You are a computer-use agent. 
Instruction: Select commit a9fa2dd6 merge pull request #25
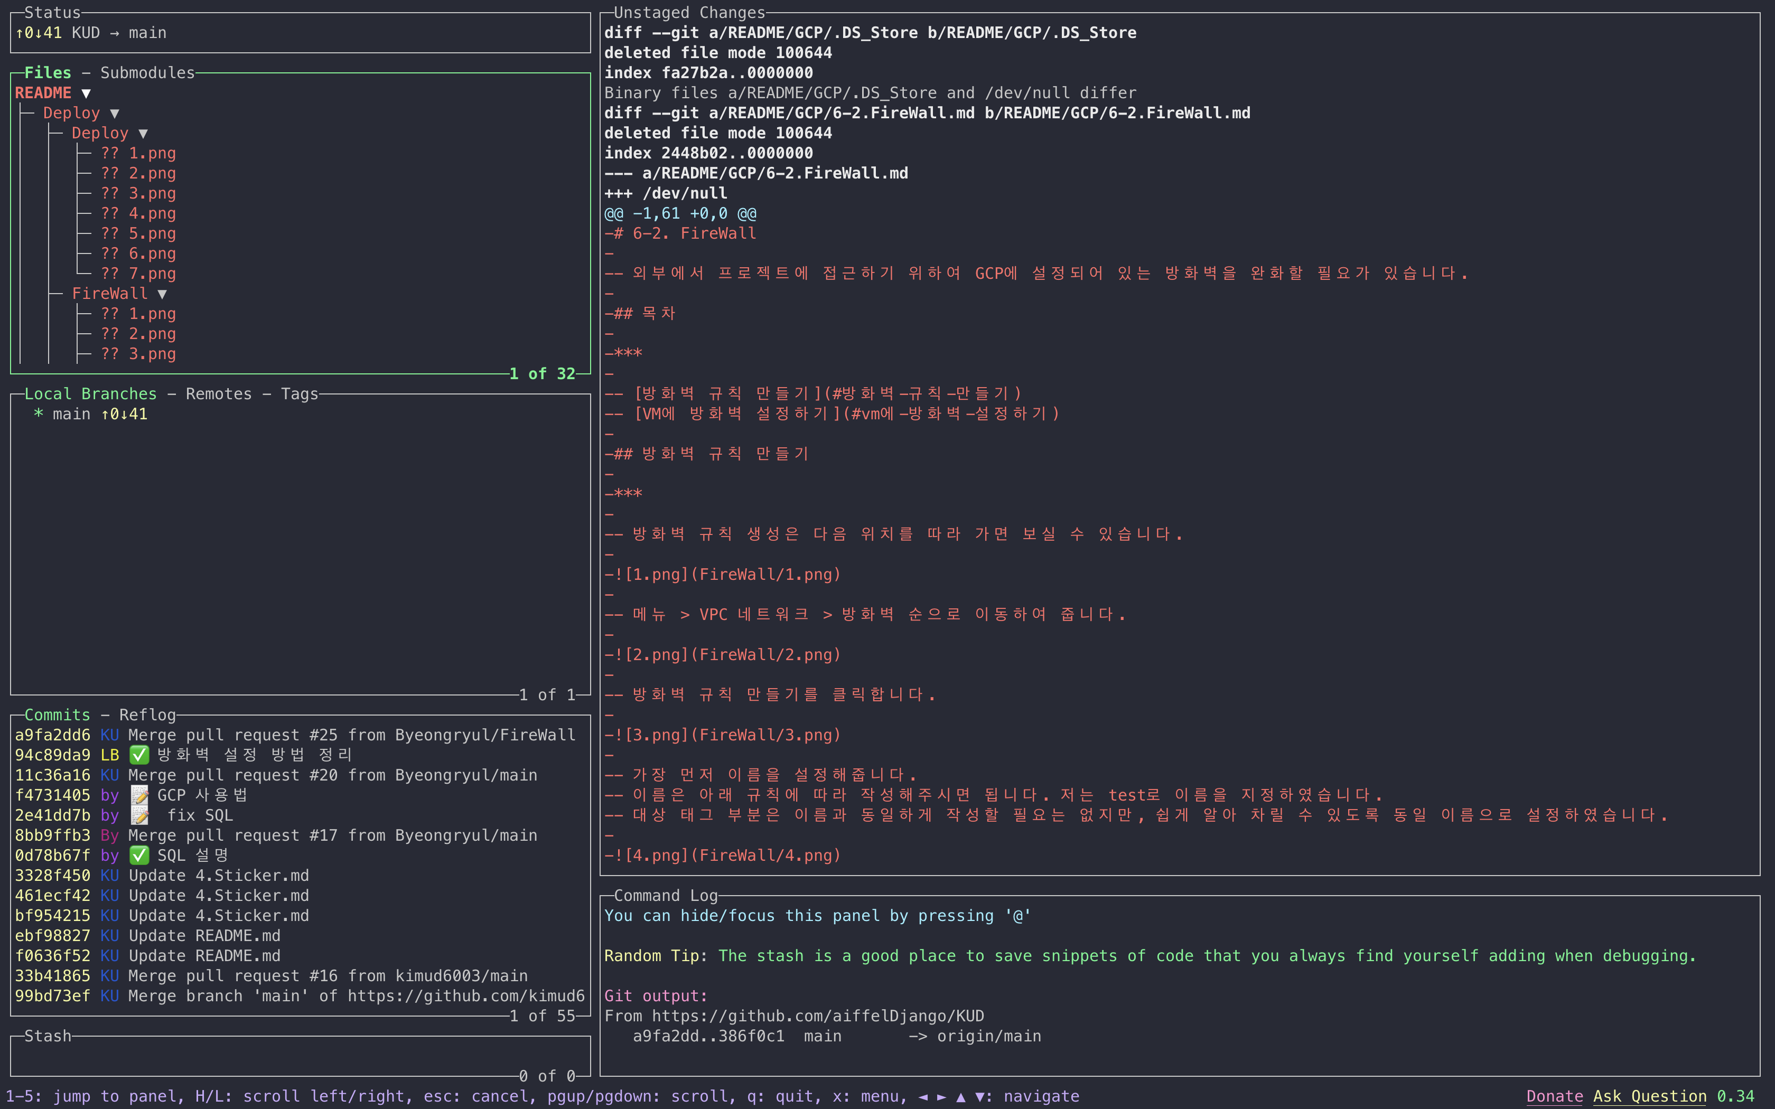click(x=293, y=735)
